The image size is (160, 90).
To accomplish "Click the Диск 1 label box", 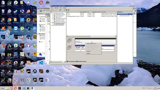I will tap(70, 48).
